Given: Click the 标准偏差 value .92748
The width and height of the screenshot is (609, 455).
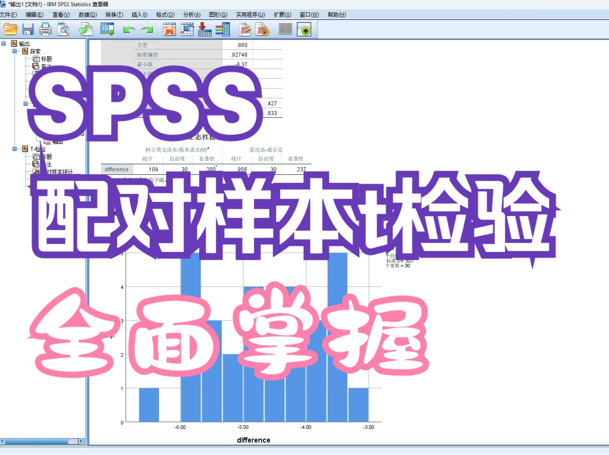Looking at the screenshot, I should click(x=239, y=55).
